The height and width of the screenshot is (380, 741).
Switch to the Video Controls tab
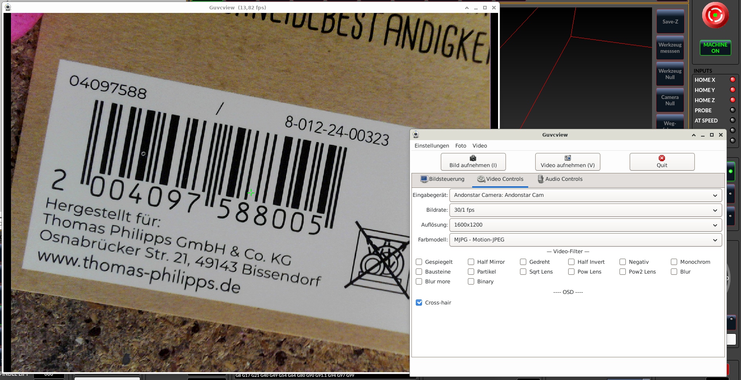pos(500,179)
